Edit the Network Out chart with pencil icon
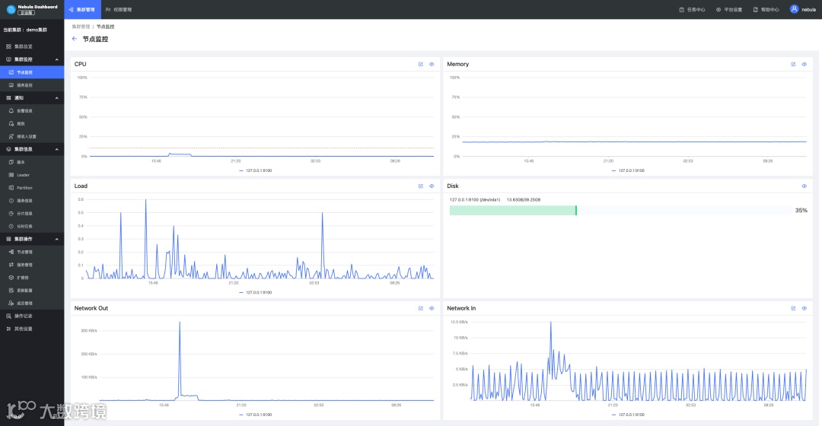822x426 pixels. tap(420, 309)
